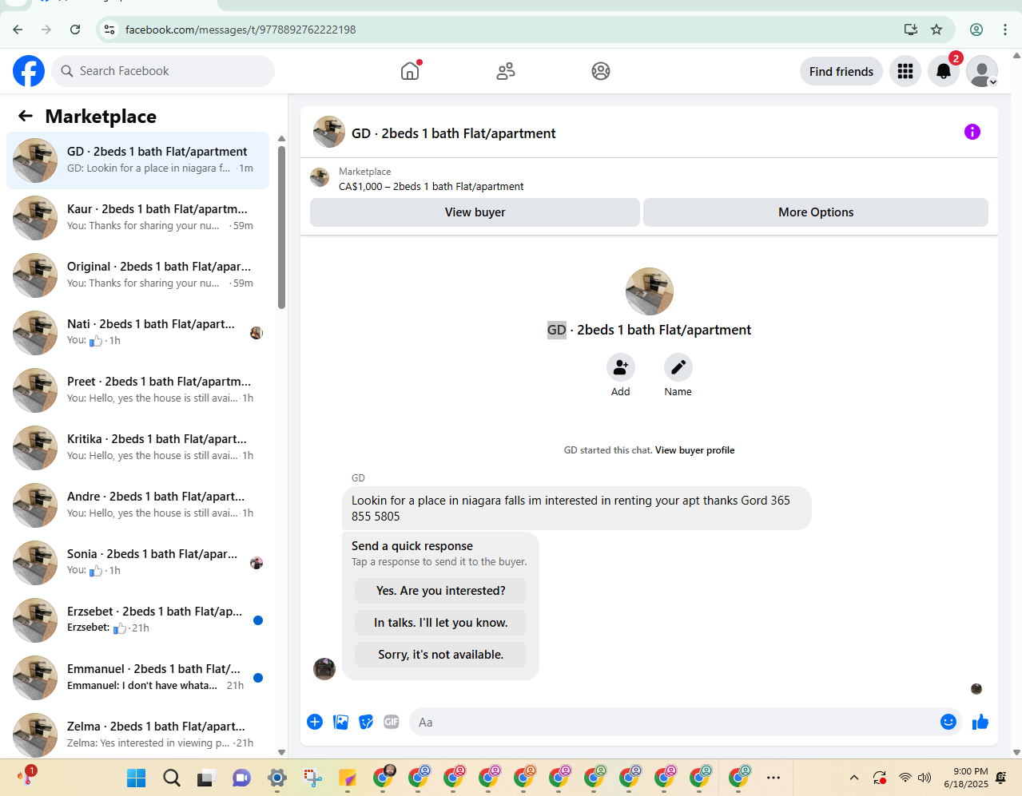The width and height of the screenshot is (1022, 796).
Task: Send quick reply 'Sorry, it's not available.'
Action: (x=441, y=655)
